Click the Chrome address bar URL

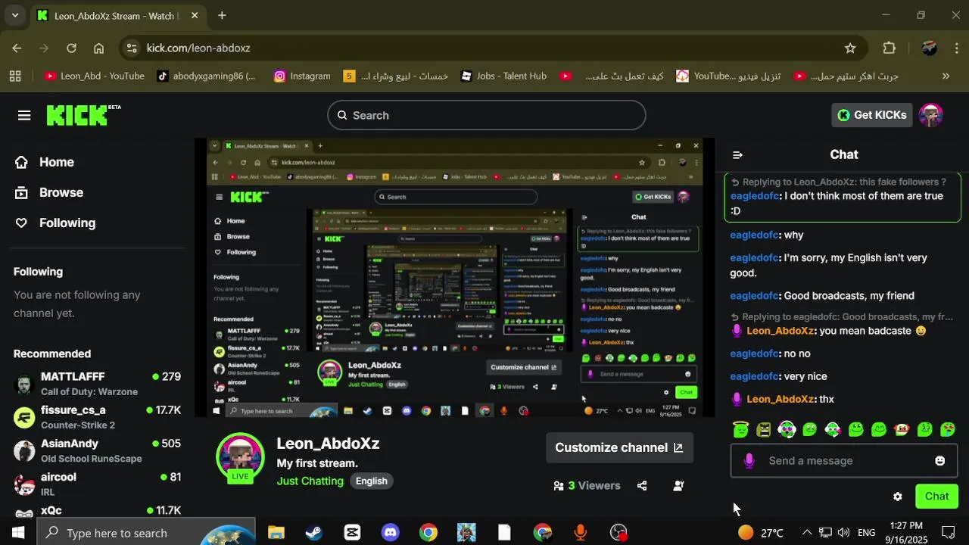tap(198, 48)
